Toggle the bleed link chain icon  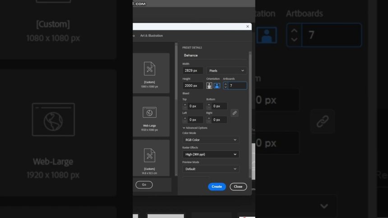[234, 113]
